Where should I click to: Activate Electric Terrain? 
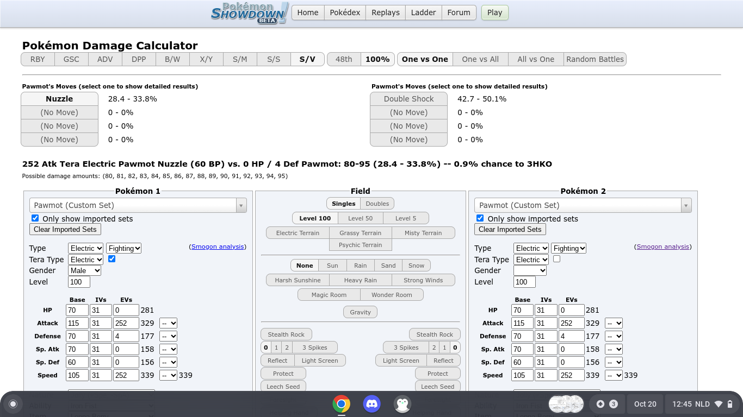(x=298, y=233)
